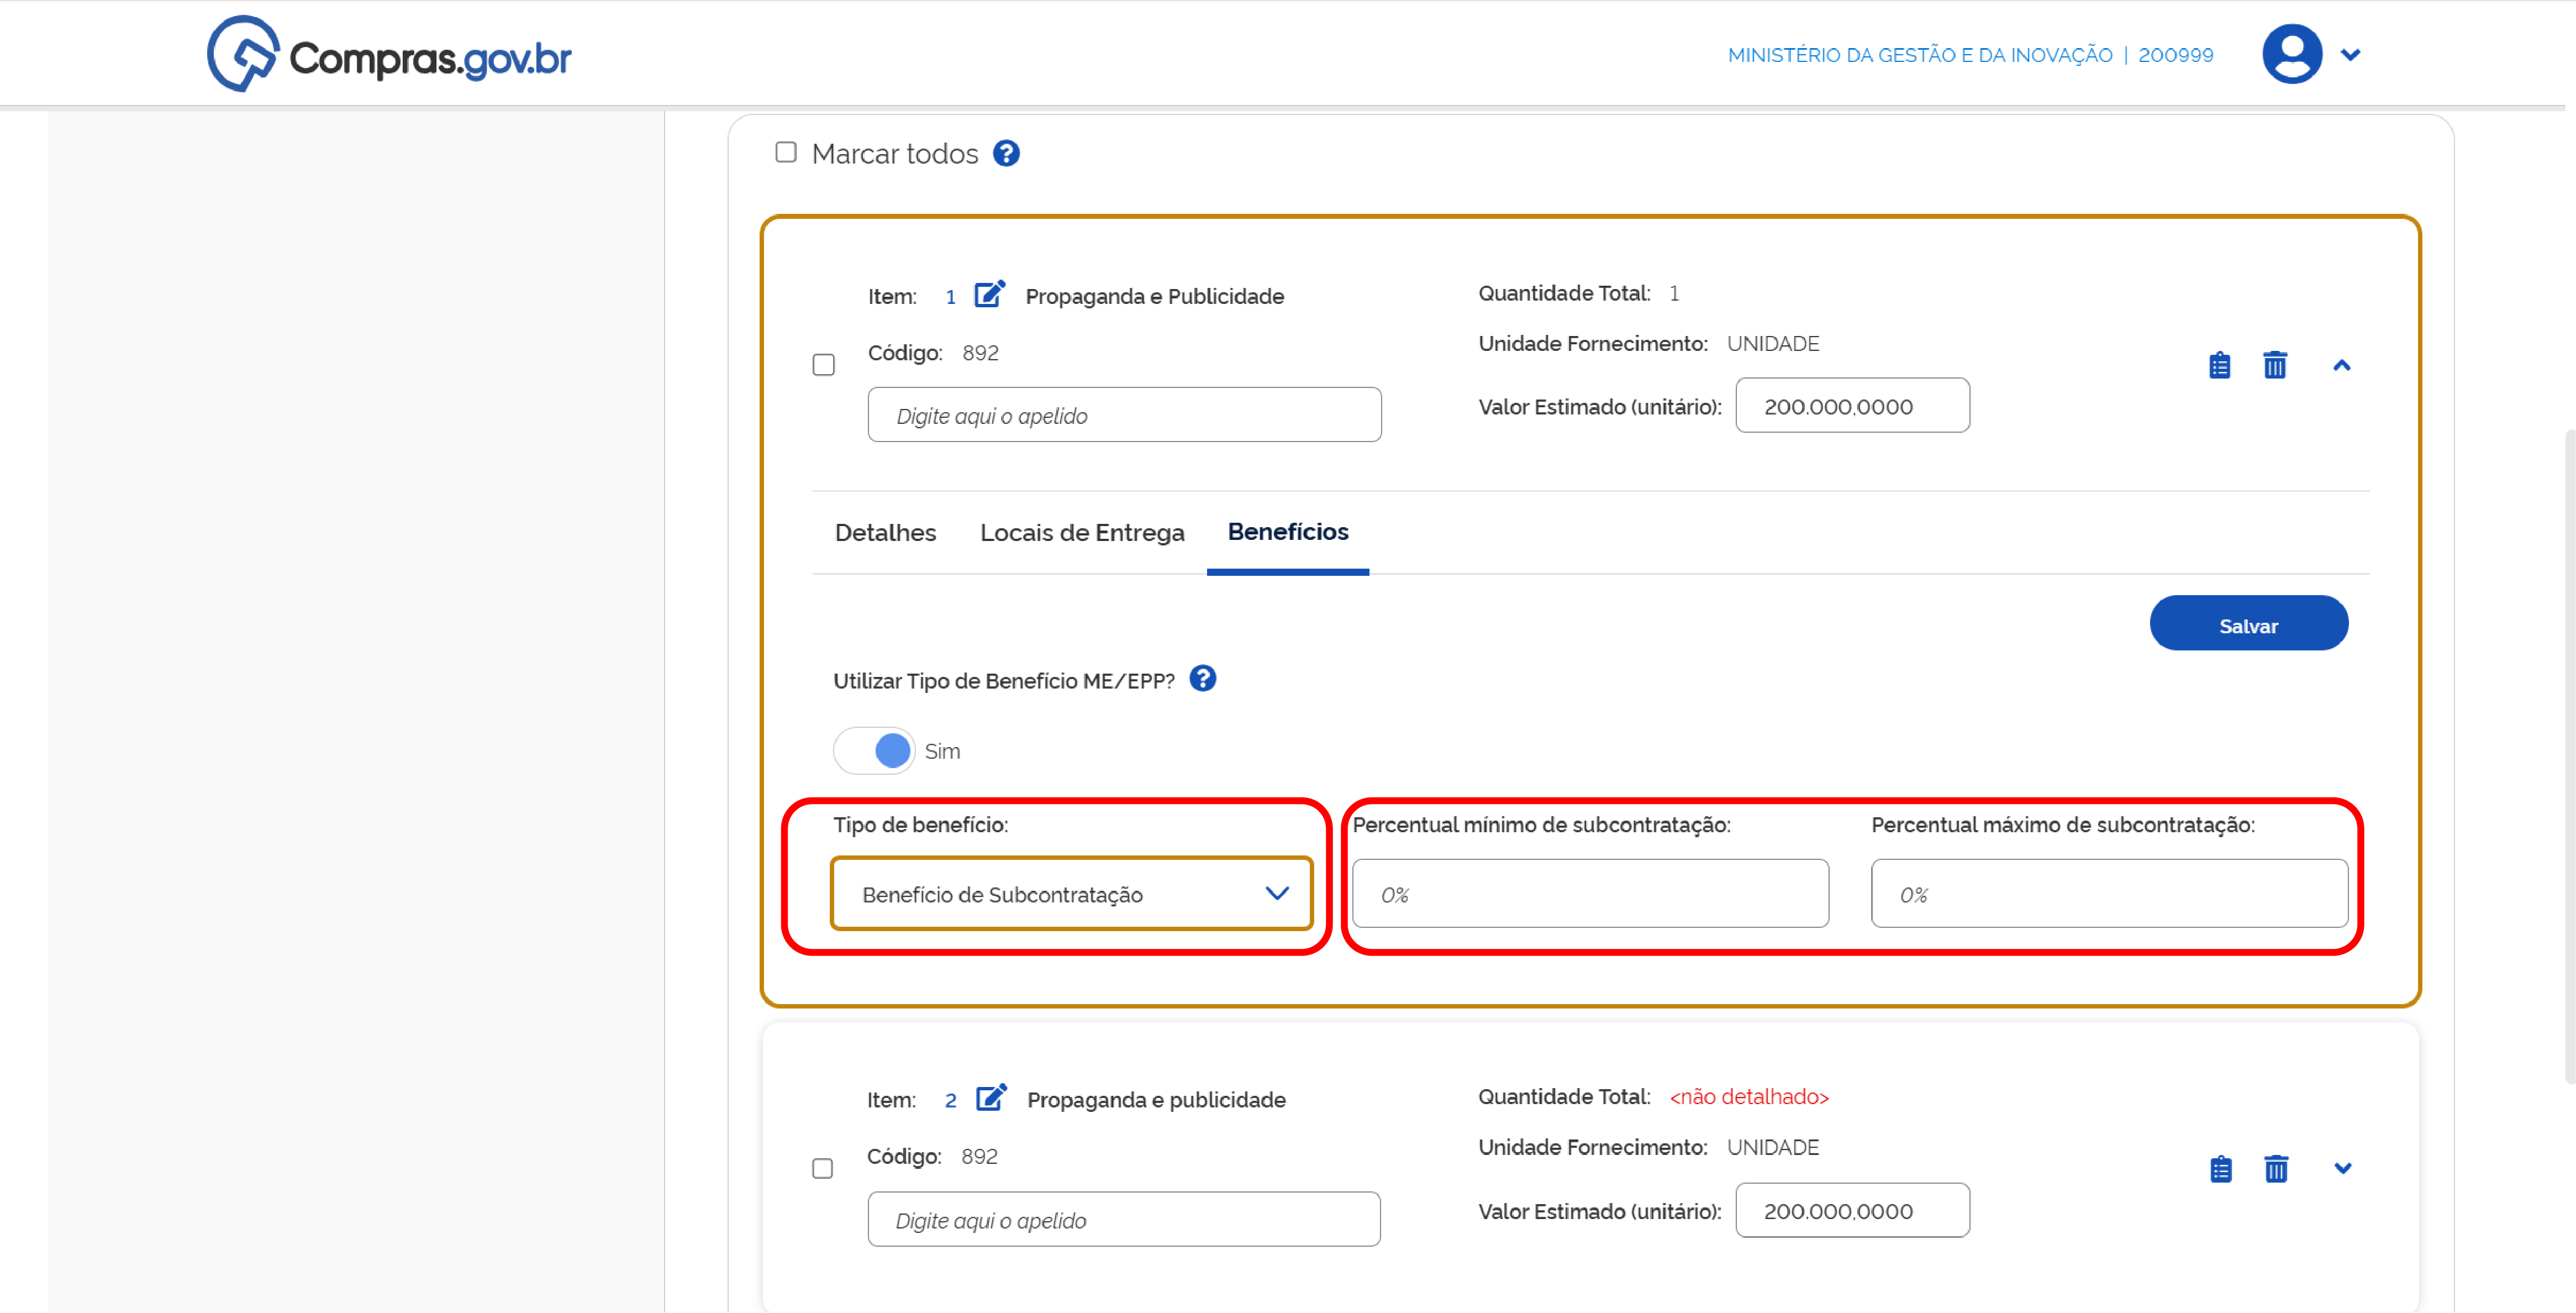Open item 2 clipboard details icon
This screenshot has width=2576, height=1313.
2220,1168
